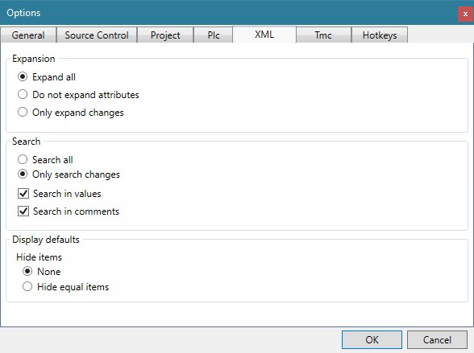This screenshot has width=474, height=353.
Task: Click the Cancel button
Action: [x=437, y=340]
